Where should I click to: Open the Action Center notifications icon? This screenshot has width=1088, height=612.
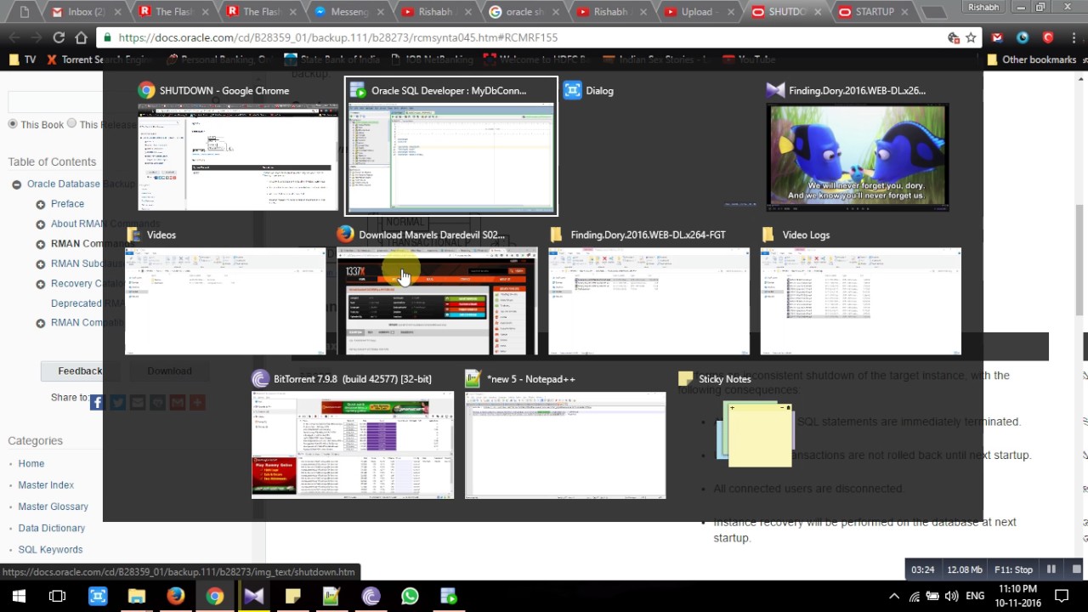(1062, 596)
